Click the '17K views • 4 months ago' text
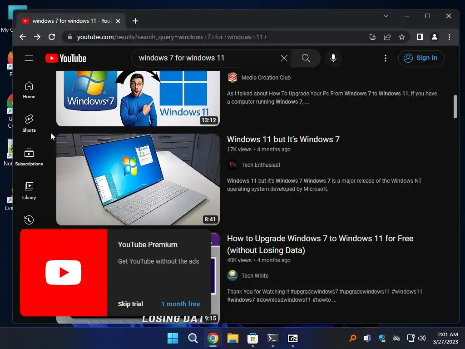This screenshot has width=465, height=349. tap(258, 149)
